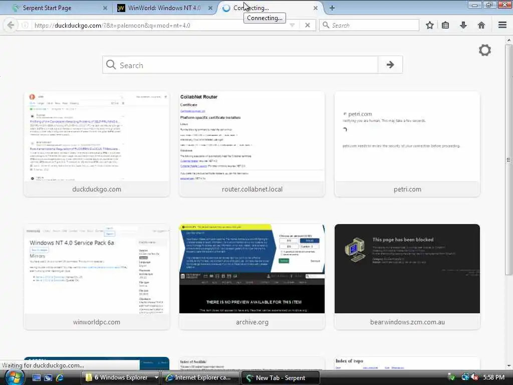Viewport: 513px width, 385px height.
Task: Open the hamburger menu
Action: tap(502, 25)
